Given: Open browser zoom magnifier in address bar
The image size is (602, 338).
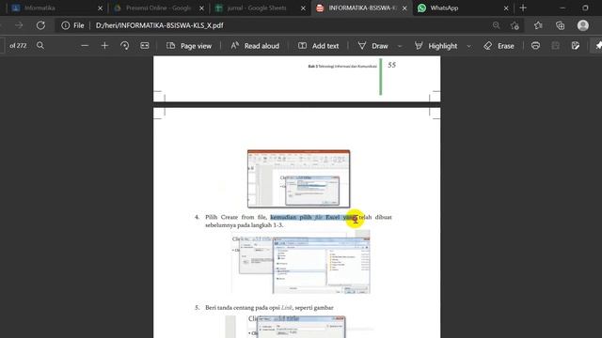Looking at the screenshot, I should (496, 25).
